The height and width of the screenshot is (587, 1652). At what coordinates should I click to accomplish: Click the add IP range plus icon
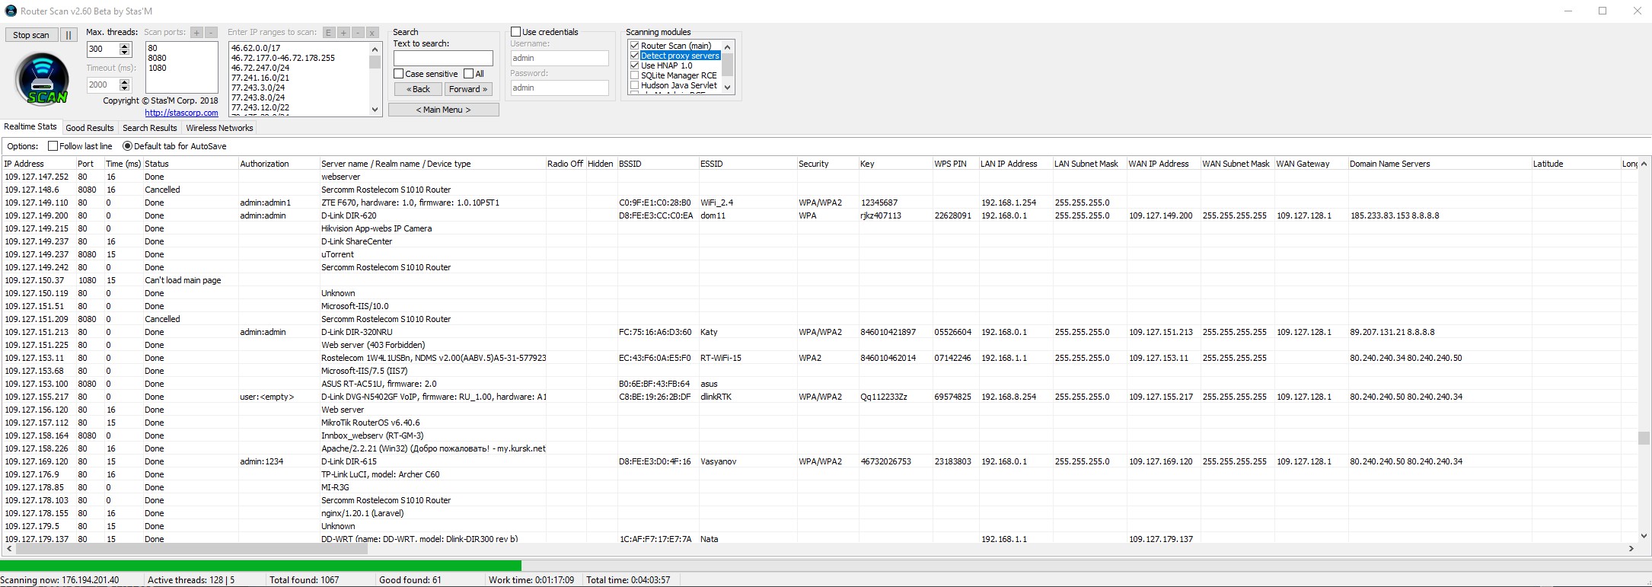coord(343,33)
